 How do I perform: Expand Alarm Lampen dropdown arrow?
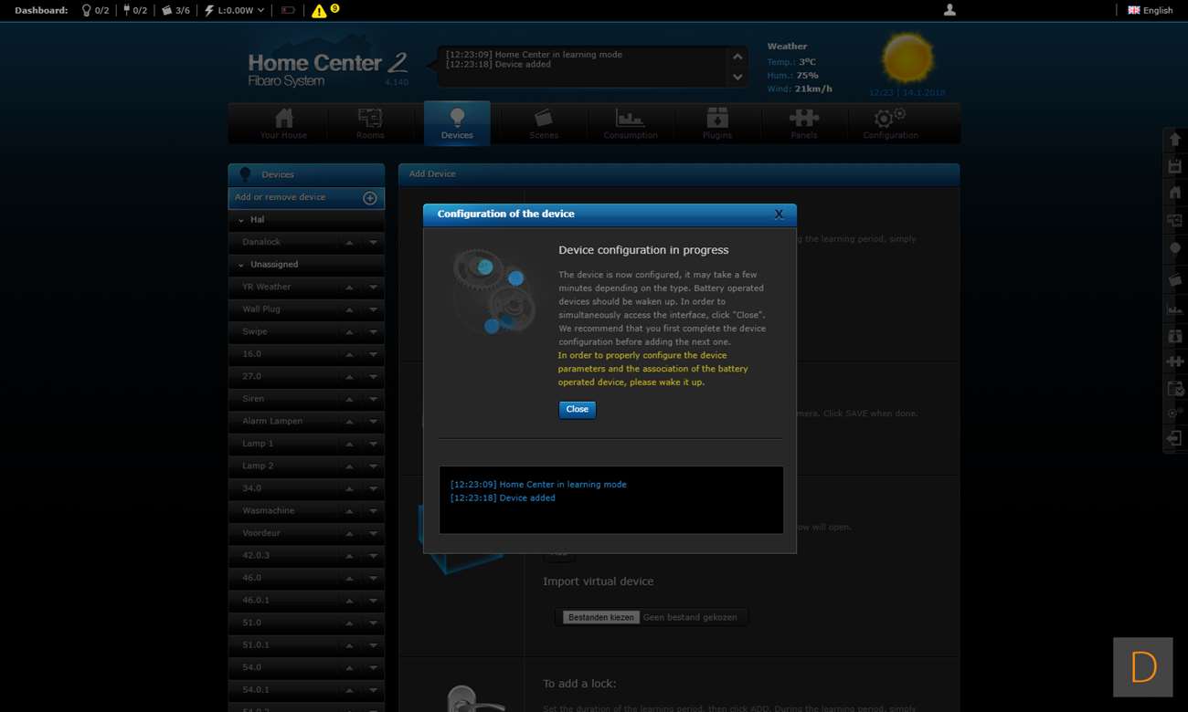pyautogui.click(x=373, y=422)
